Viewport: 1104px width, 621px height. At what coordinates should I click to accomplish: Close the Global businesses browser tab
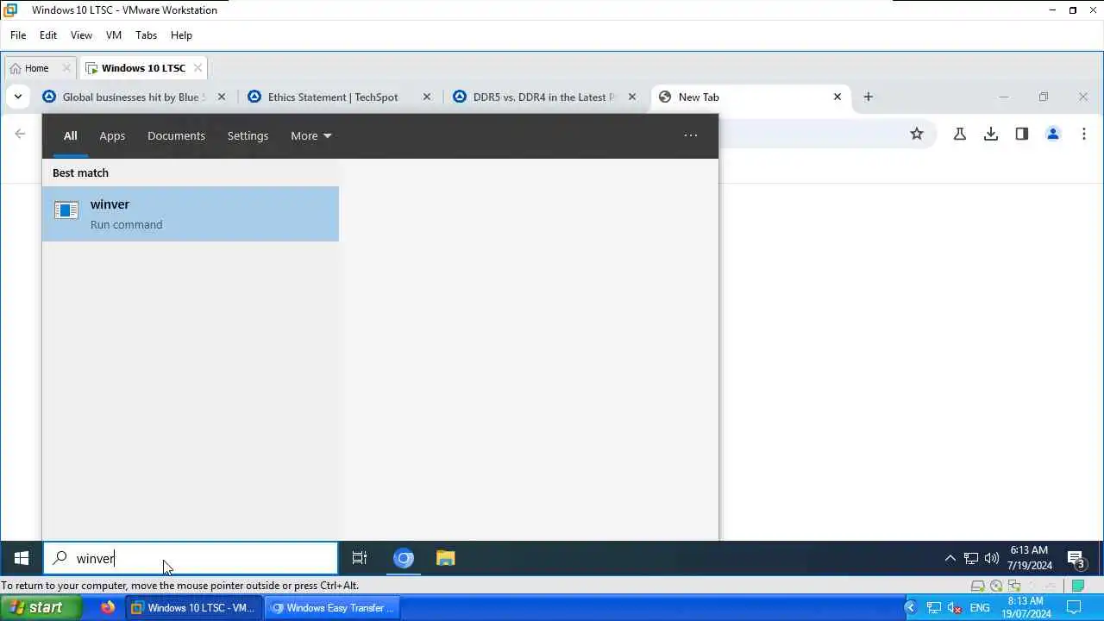pyautogui.click(x=222, y=97)
